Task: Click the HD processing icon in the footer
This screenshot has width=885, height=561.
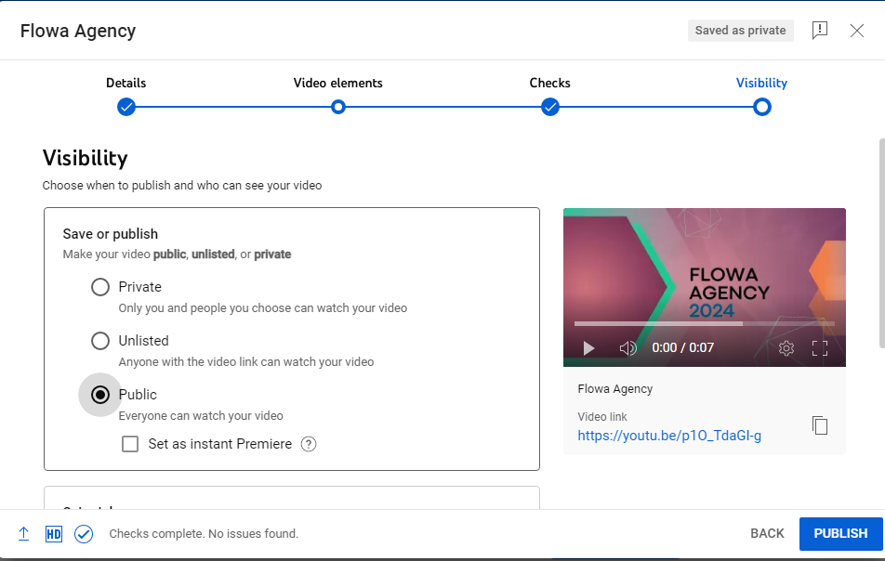Action: [x=53, y=533]
